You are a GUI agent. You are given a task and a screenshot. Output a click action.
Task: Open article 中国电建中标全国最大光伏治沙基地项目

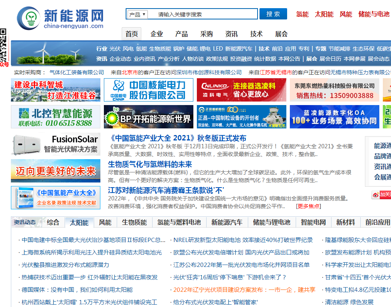click(93, 240)
